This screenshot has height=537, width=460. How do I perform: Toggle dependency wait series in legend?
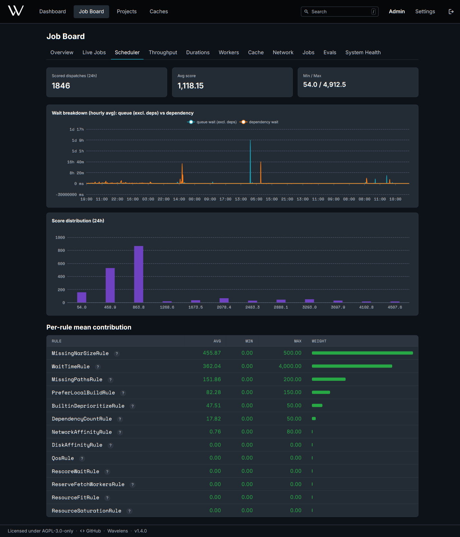pyautogui.click(x=259, y=122)
